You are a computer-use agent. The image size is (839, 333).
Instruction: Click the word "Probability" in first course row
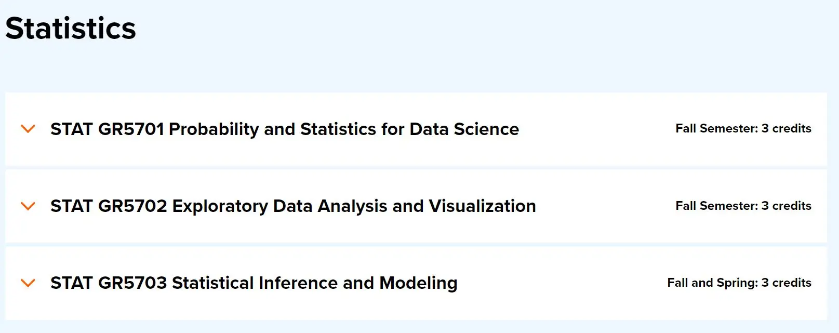pos(214,129)
